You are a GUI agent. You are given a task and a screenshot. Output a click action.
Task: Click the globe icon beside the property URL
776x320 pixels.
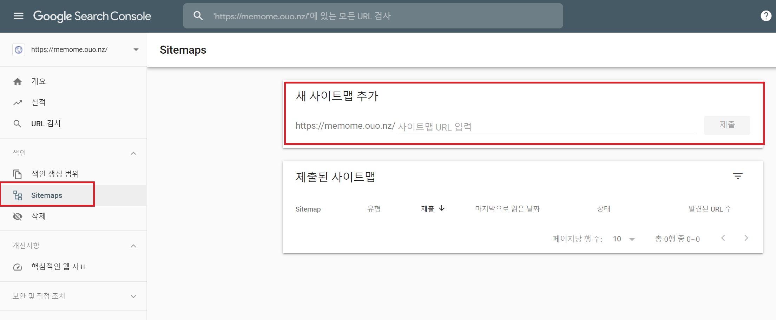[19, 50]
